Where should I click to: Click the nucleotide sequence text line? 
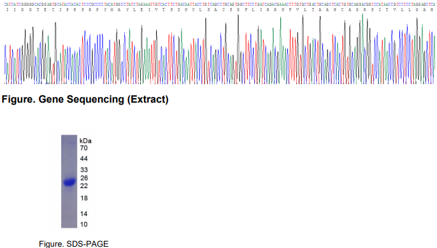[219, 4]
